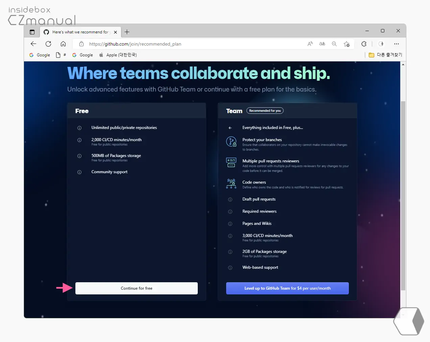430x342 pixels.
Task: Add this page to favorites star icon
Action: (x=347, y=44)
